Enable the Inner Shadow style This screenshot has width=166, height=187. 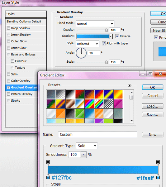(x=8, y=35)
